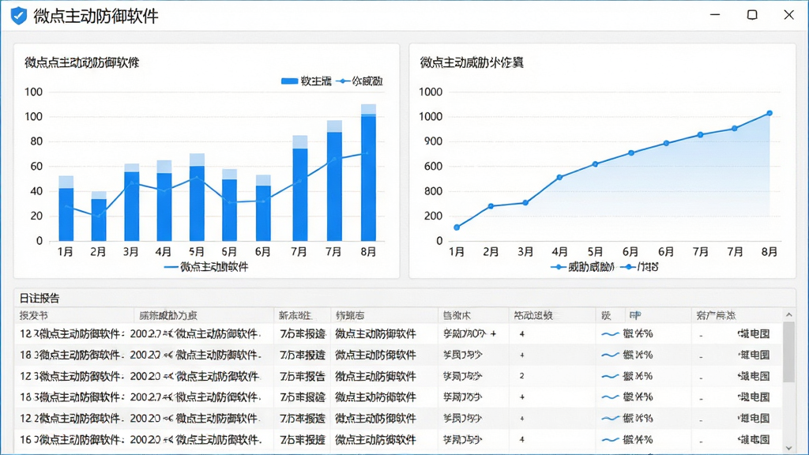Screen dimensions: 809x455
Task: Minimize the application window
Action: tap(714, 15)
